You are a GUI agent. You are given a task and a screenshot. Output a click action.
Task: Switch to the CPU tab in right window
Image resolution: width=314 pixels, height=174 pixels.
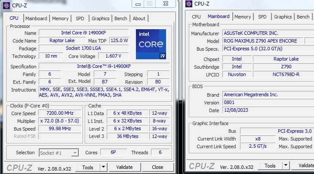coord(196,17)
